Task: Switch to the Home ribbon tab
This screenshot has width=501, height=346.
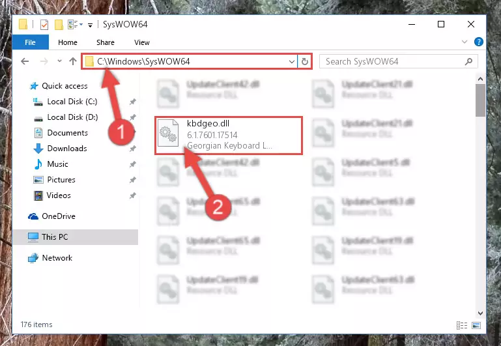Action: (67, 42)
